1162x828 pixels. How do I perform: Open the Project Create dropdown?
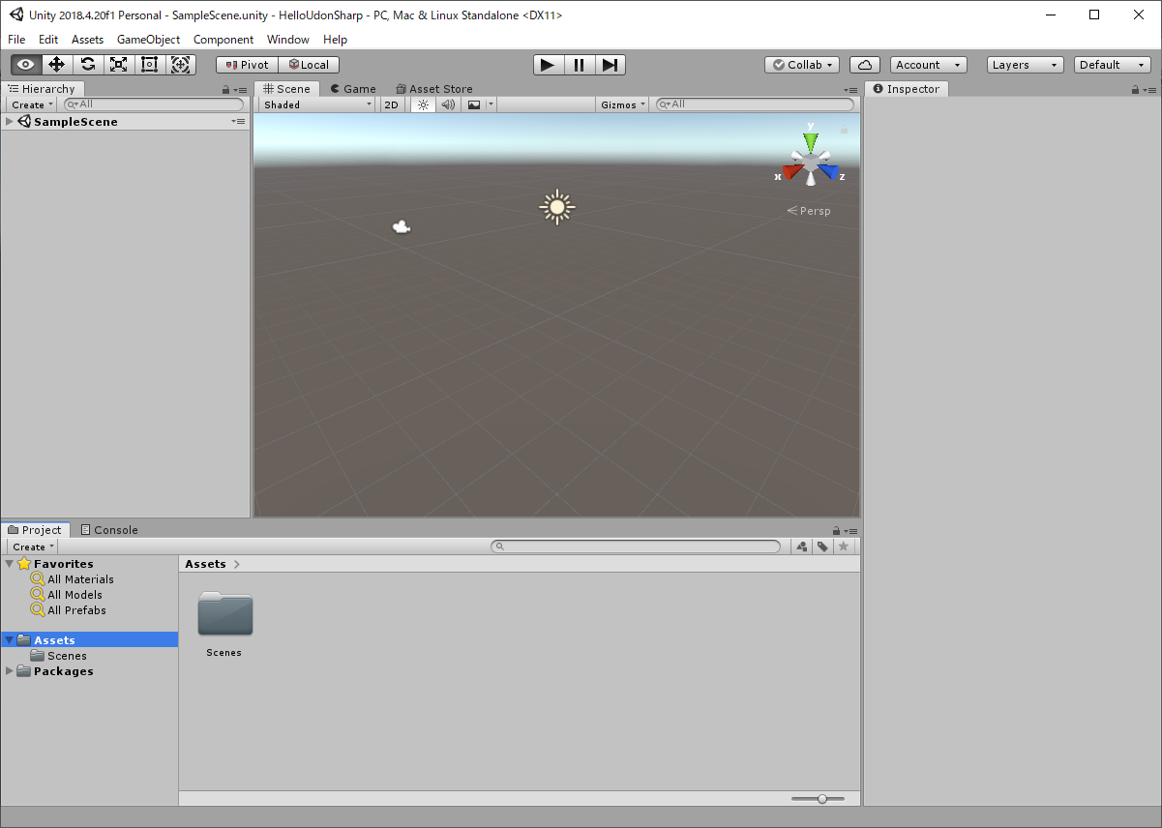34,547
